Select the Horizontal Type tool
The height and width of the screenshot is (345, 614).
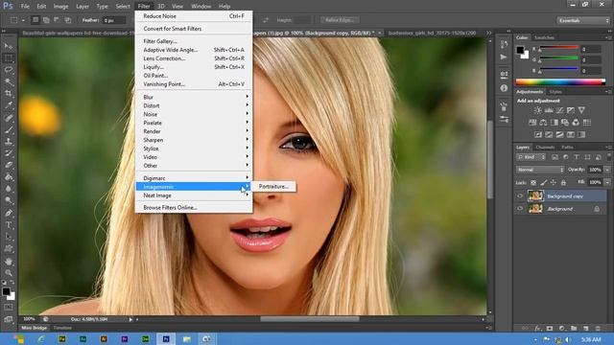[x=9, y=225]
